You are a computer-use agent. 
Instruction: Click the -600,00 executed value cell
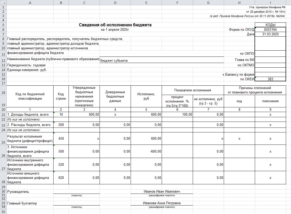146,151
